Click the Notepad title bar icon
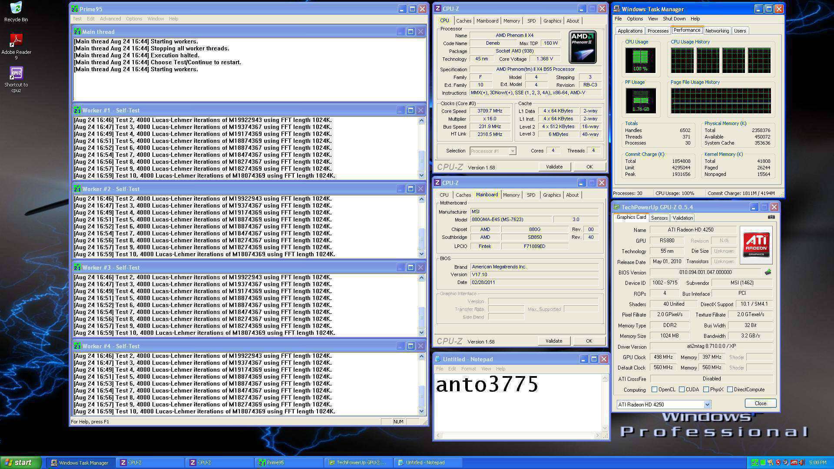Image resolution: width=834 pixels, height=469 pixels. pyautogui.click(x=438, y=359)
